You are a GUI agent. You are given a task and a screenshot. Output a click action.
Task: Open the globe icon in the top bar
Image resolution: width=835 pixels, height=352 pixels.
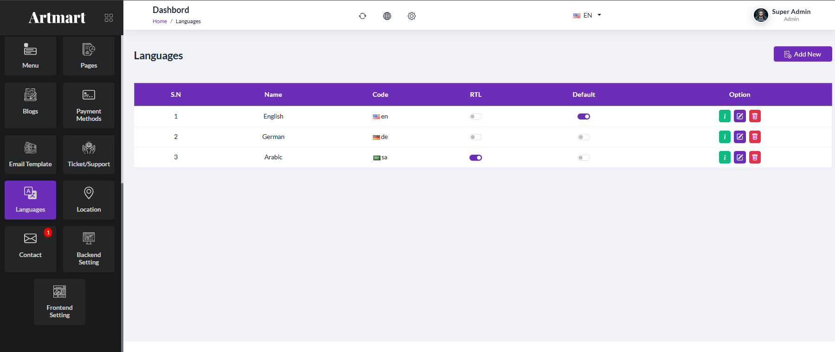tap(387, 16)
